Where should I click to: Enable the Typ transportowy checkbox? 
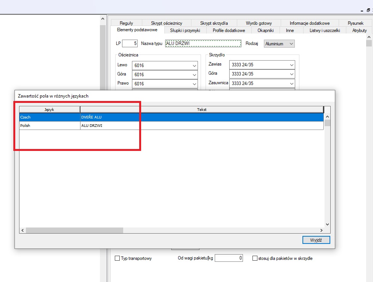point(117,258)
